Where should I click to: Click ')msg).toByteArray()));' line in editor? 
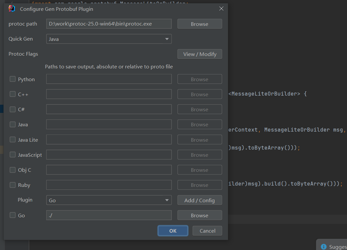point(264,148)
